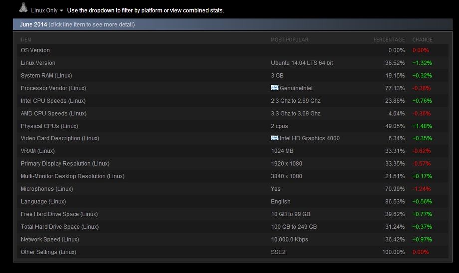Expand Video Card Description (Linux) row

pos(232,138)
